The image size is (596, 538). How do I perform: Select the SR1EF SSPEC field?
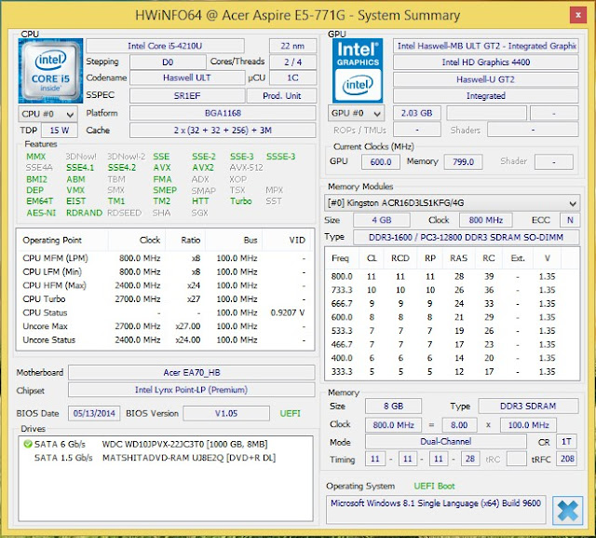click(187, 96)
